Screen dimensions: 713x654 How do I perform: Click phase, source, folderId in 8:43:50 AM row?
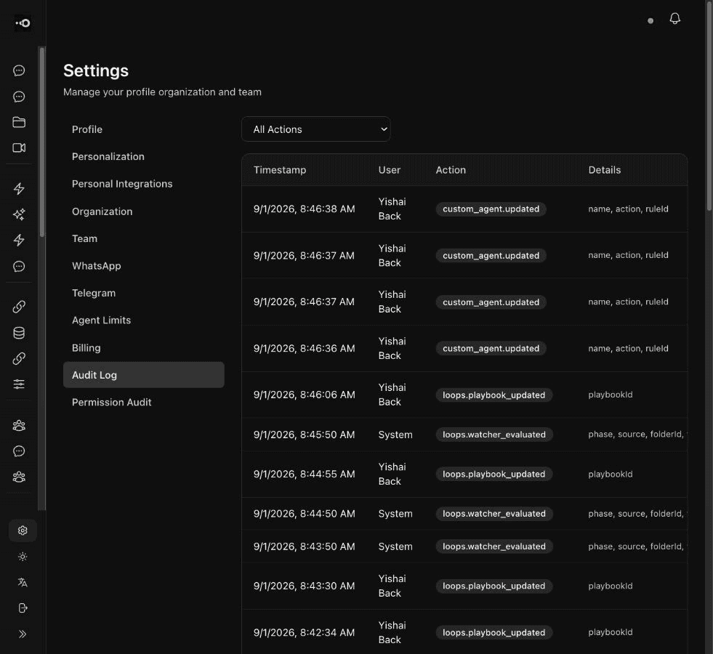636,546
